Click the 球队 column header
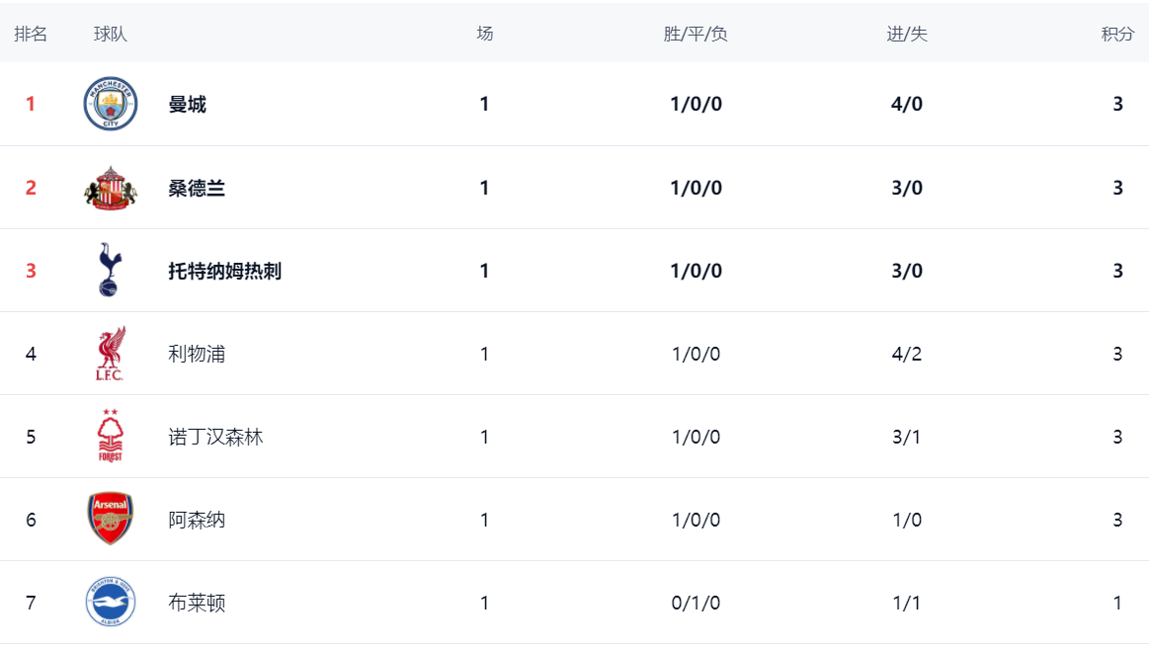1149x649 pixels. (111, 34)
